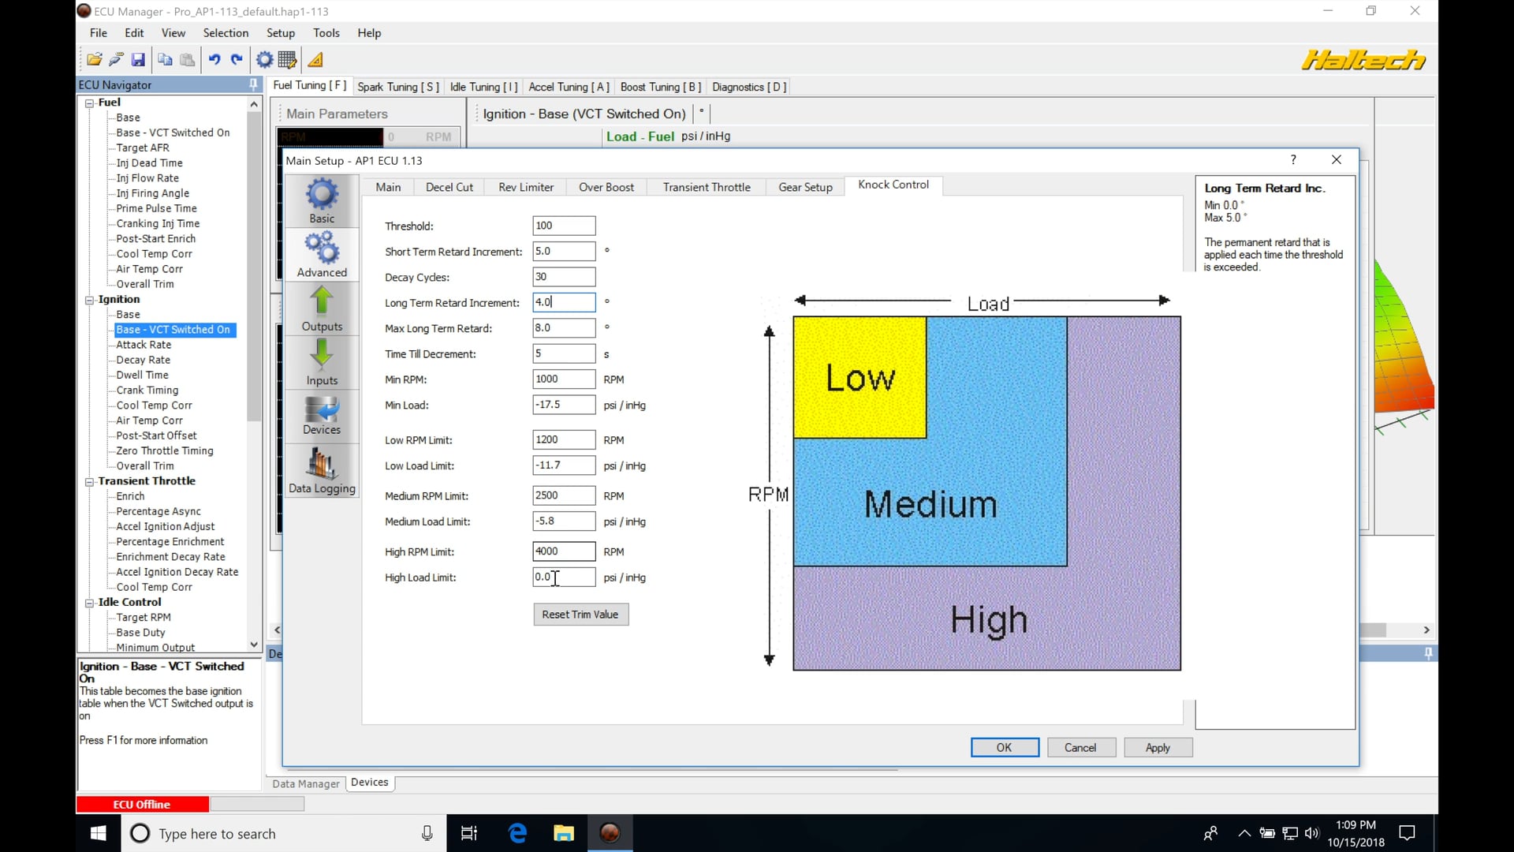The height and width of the screenshot is (852, 1514).
Task: Click the Save floppy disk icon
Action: (138, 59)
